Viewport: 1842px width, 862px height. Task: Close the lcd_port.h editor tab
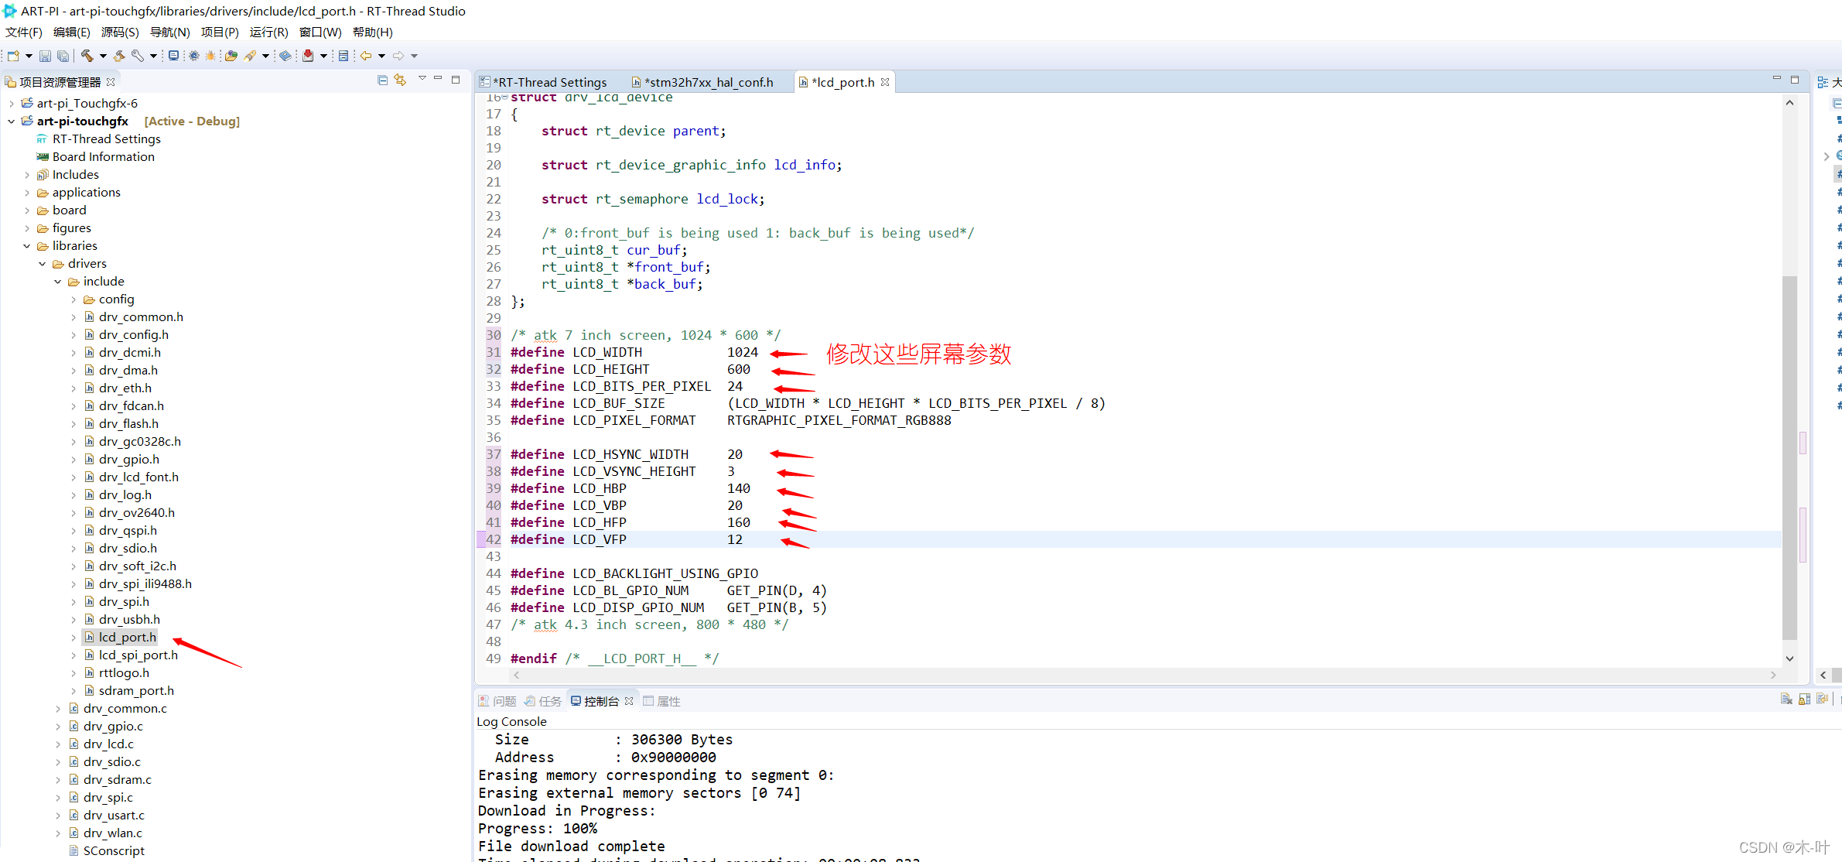pos(885,82)
